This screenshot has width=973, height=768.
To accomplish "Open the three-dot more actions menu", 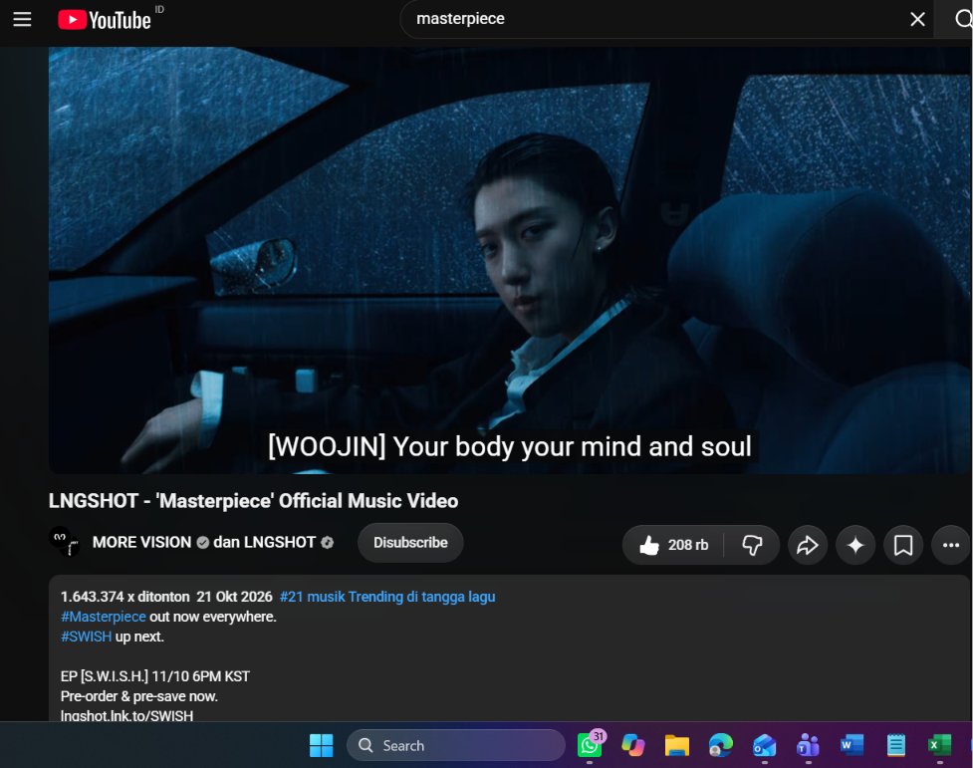I will click(x=951, y=545).
